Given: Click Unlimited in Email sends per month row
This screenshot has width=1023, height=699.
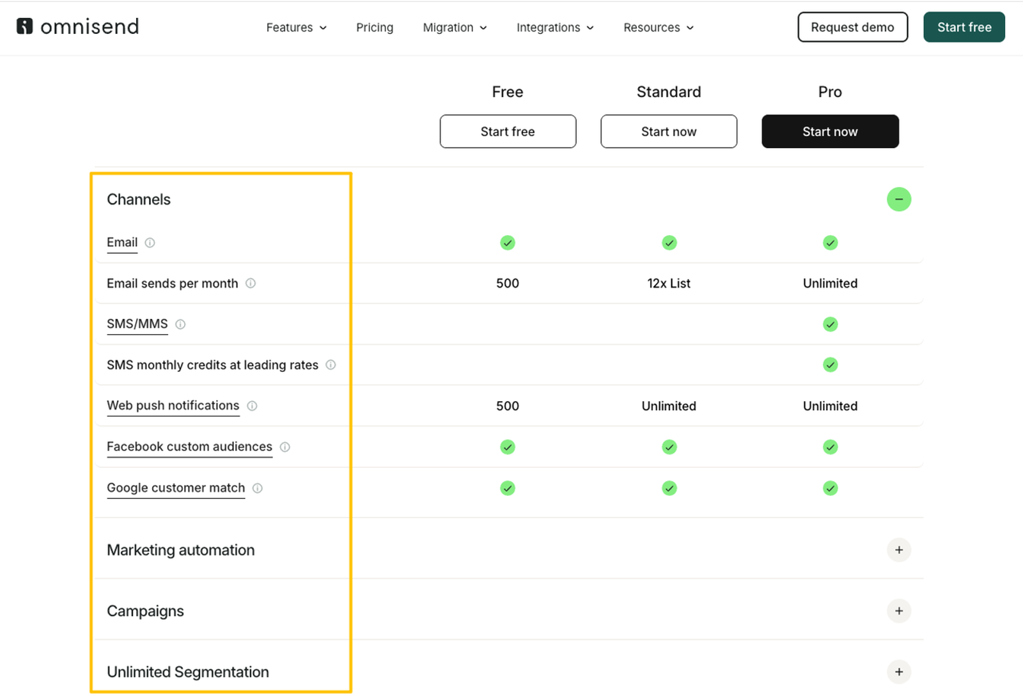Looking at the screenshot, I should click(831, 283).
